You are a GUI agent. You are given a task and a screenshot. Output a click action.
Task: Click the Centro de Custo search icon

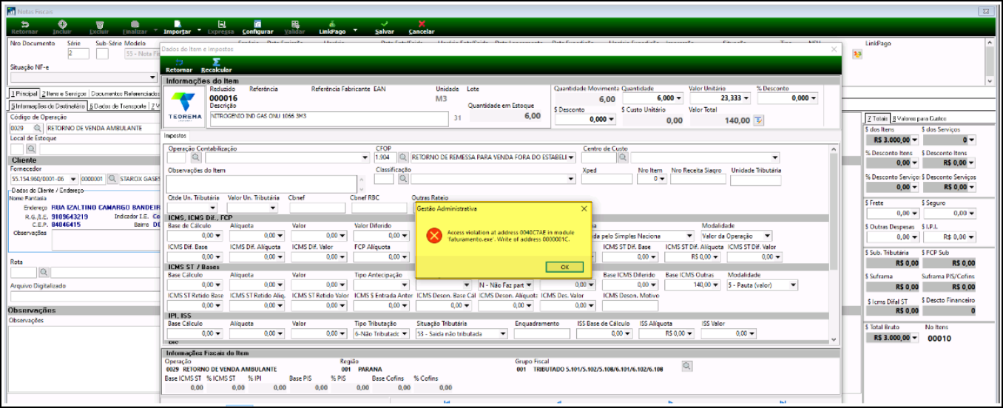pos(623,157)
